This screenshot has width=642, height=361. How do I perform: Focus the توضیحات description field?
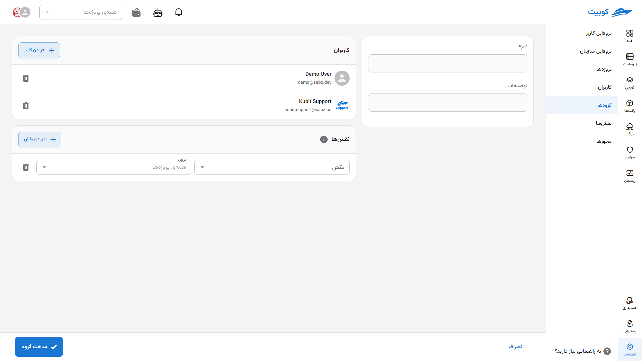(448, 103)
